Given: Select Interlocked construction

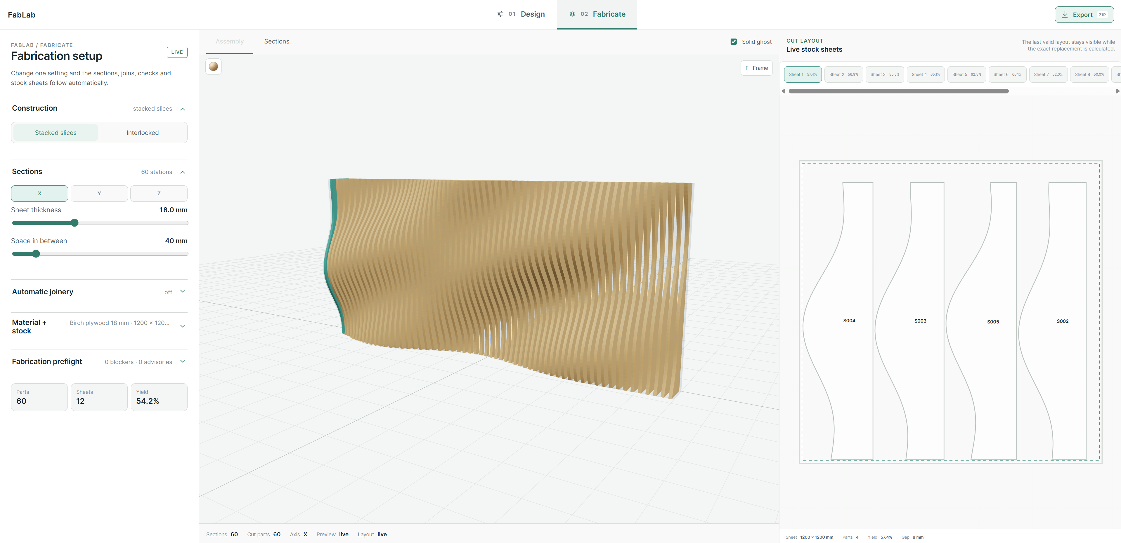Looking at the screenshot, I should pyautogui.click(x=142, y=133).
